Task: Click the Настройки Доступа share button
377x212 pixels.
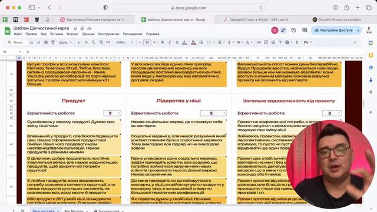Action: pos(333,30)
